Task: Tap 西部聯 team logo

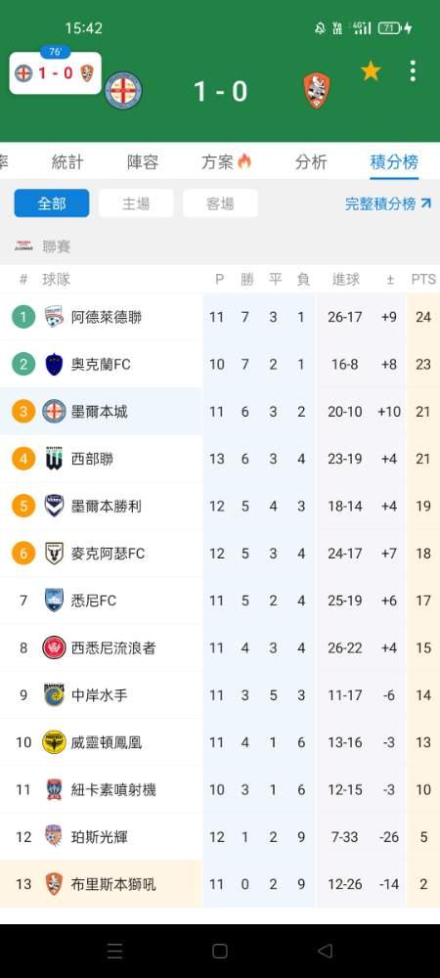Action: (x=54, y=459)
